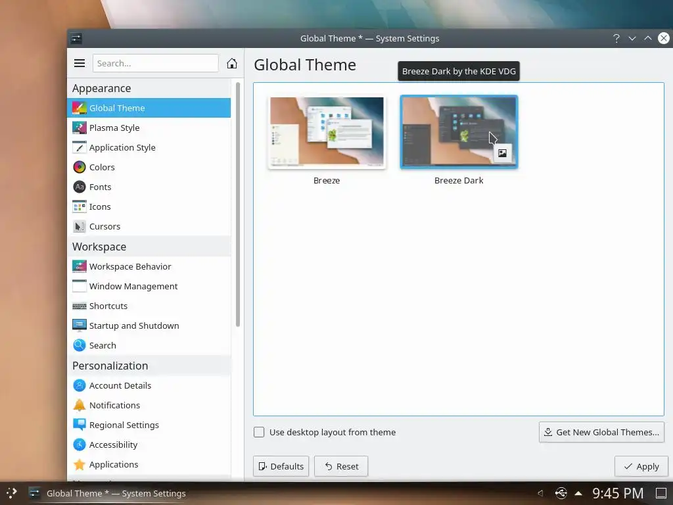Click Get New Global Themes button
Screen dimensions: 673x505
tap(602, 432)
